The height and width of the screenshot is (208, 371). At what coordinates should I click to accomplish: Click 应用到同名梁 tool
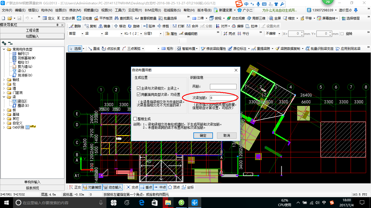348,48
